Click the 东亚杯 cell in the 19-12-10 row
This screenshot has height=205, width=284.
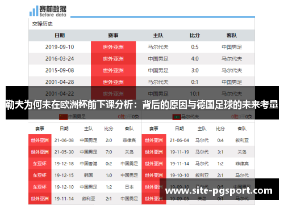[40, 187]
